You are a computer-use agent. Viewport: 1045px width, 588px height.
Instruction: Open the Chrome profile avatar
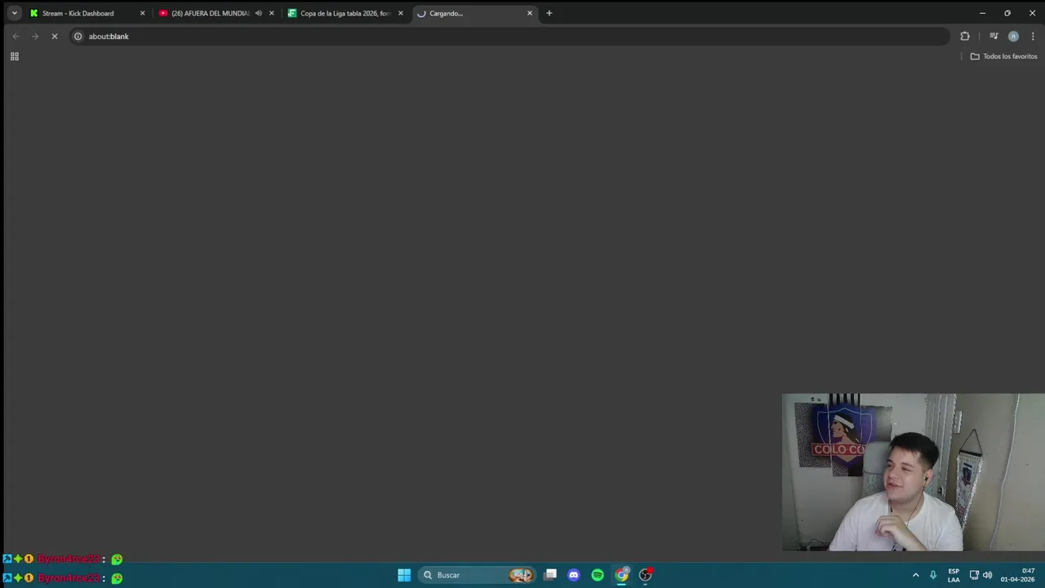1013,36
